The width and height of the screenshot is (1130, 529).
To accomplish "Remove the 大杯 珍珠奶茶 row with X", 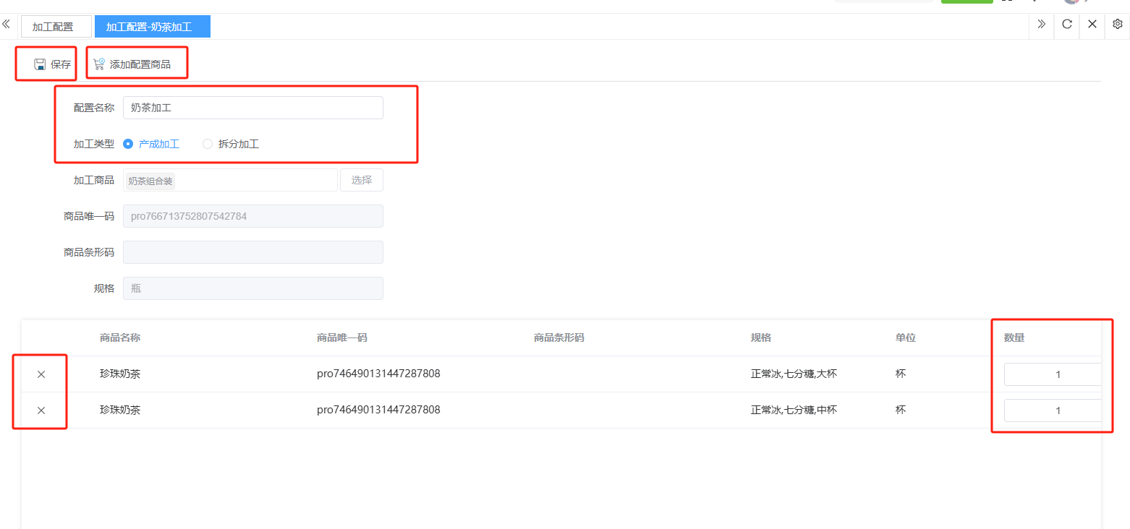I will pos(41,374).
